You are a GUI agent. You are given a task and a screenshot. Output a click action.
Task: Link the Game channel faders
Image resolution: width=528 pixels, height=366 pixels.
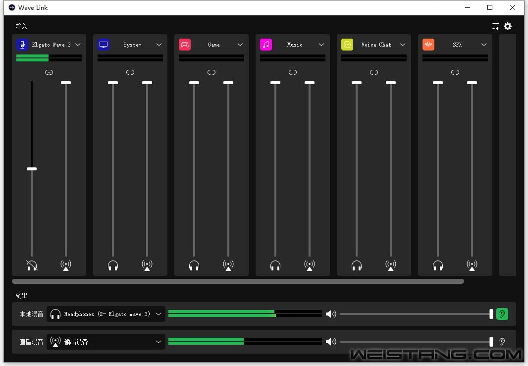pos(211,72)
